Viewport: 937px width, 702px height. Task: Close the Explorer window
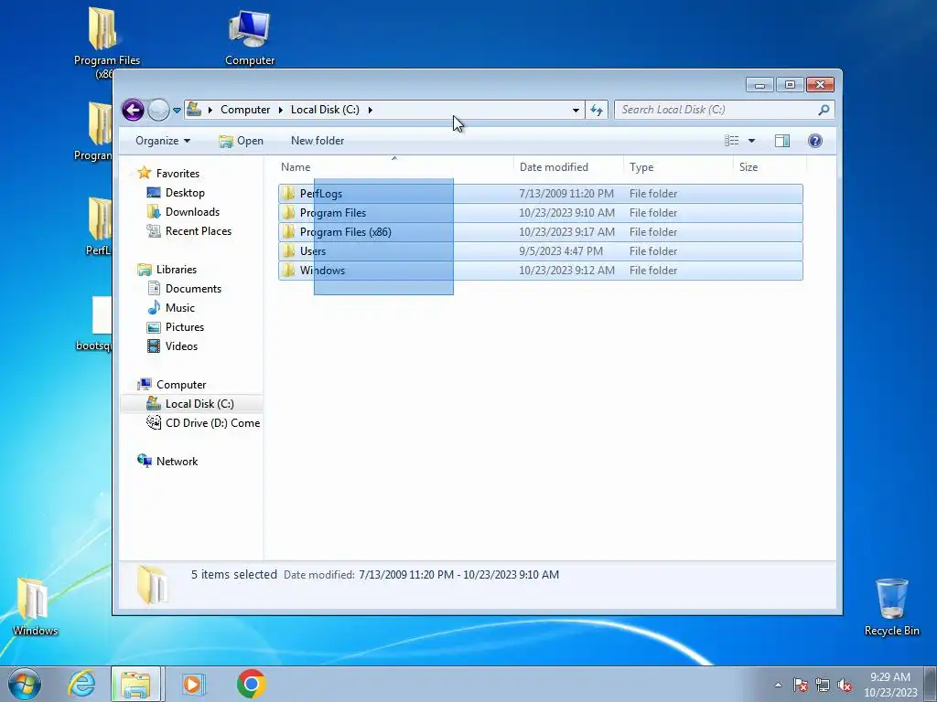point(820,85)
